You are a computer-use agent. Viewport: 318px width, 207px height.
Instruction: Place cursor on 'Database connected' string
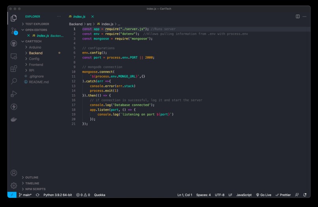click(132, 105)
